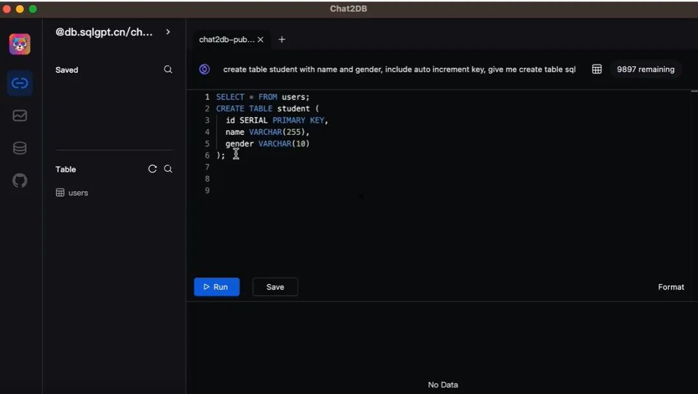This screenshot has width=698, height=394.
Task: Click line number 7 in editor
Action: pyautogui.click(x=207, y=167)
